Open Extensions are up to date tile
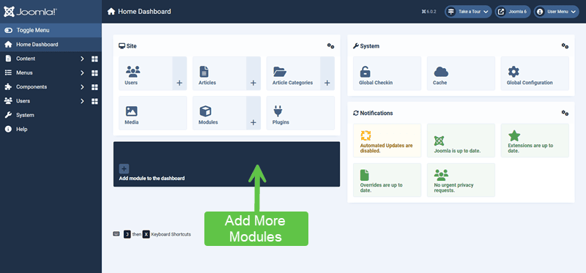The image size is (586, 273). point(535,141)
